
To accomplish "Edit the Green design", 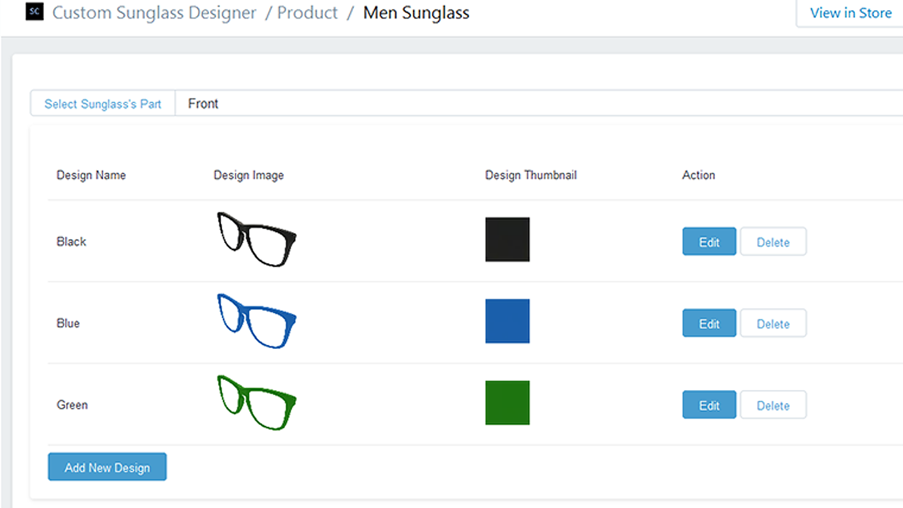I will pos(709,405).
